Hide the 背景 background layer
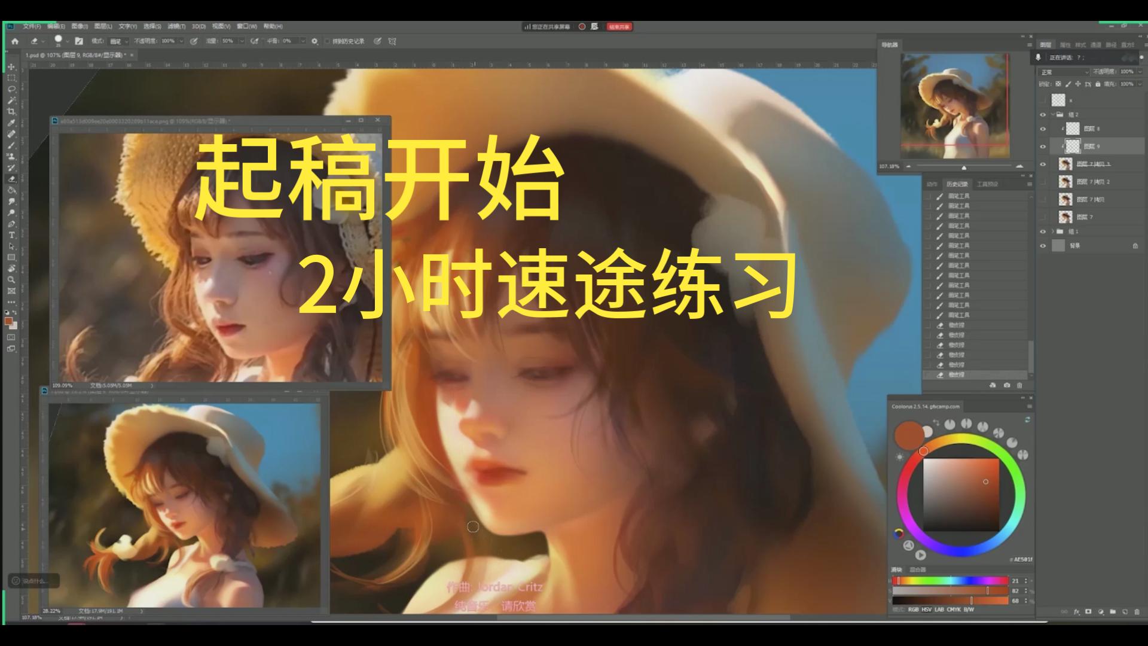The width and height of the screenshot is (1148, 646). point(1043,246)
